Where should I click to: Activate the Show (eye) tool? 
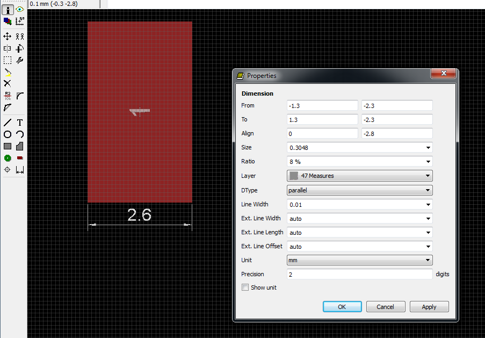tap(20, 10)
